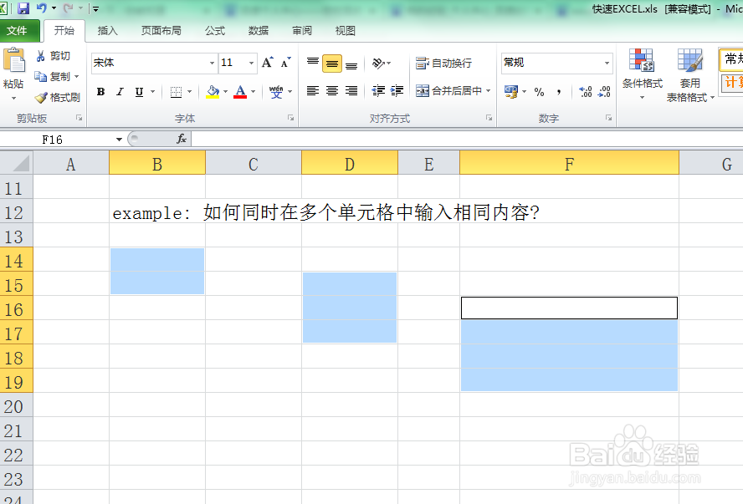
Task: Click the 格式刷 format painter button
Action: click(58, 98)
